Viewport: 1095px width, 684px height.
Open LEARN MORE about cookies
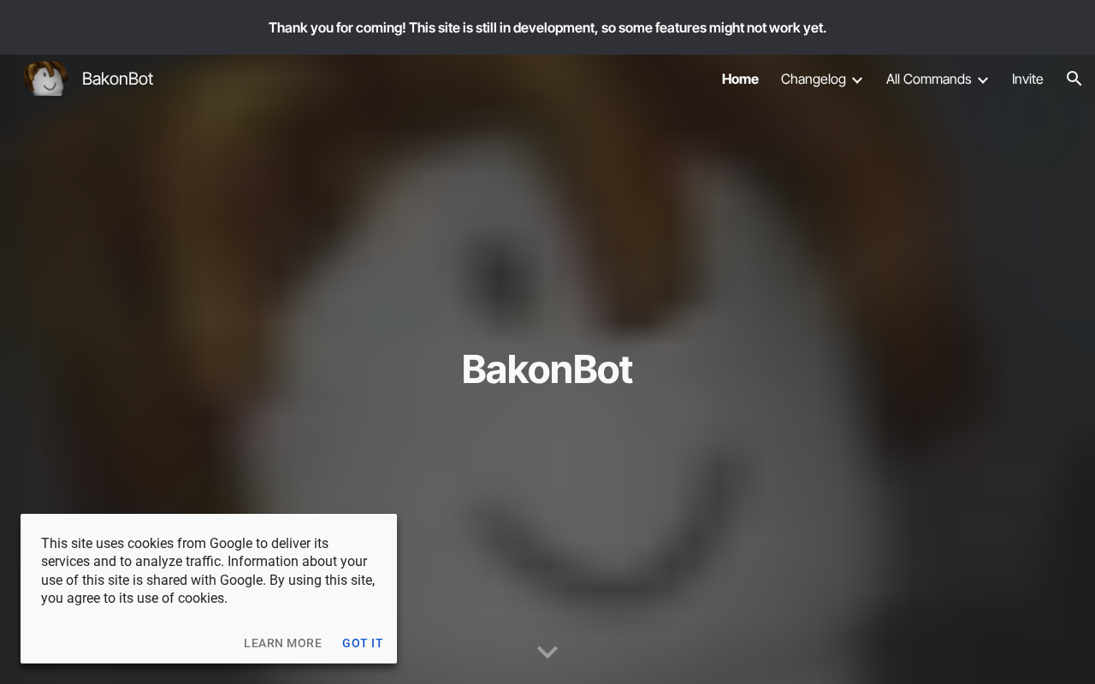point(282,643)
